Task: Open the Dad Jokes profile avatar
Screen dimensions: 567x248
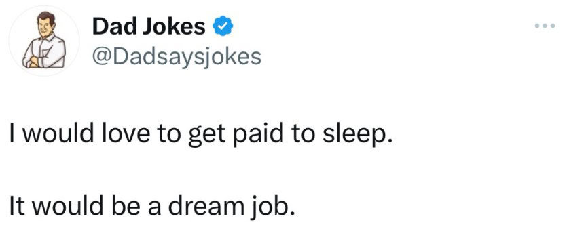Action: pyautogui.click(x=44, y=41)
